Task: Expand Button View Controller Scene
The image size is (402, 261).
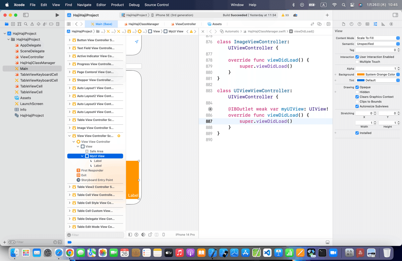Action: point(70,40)
